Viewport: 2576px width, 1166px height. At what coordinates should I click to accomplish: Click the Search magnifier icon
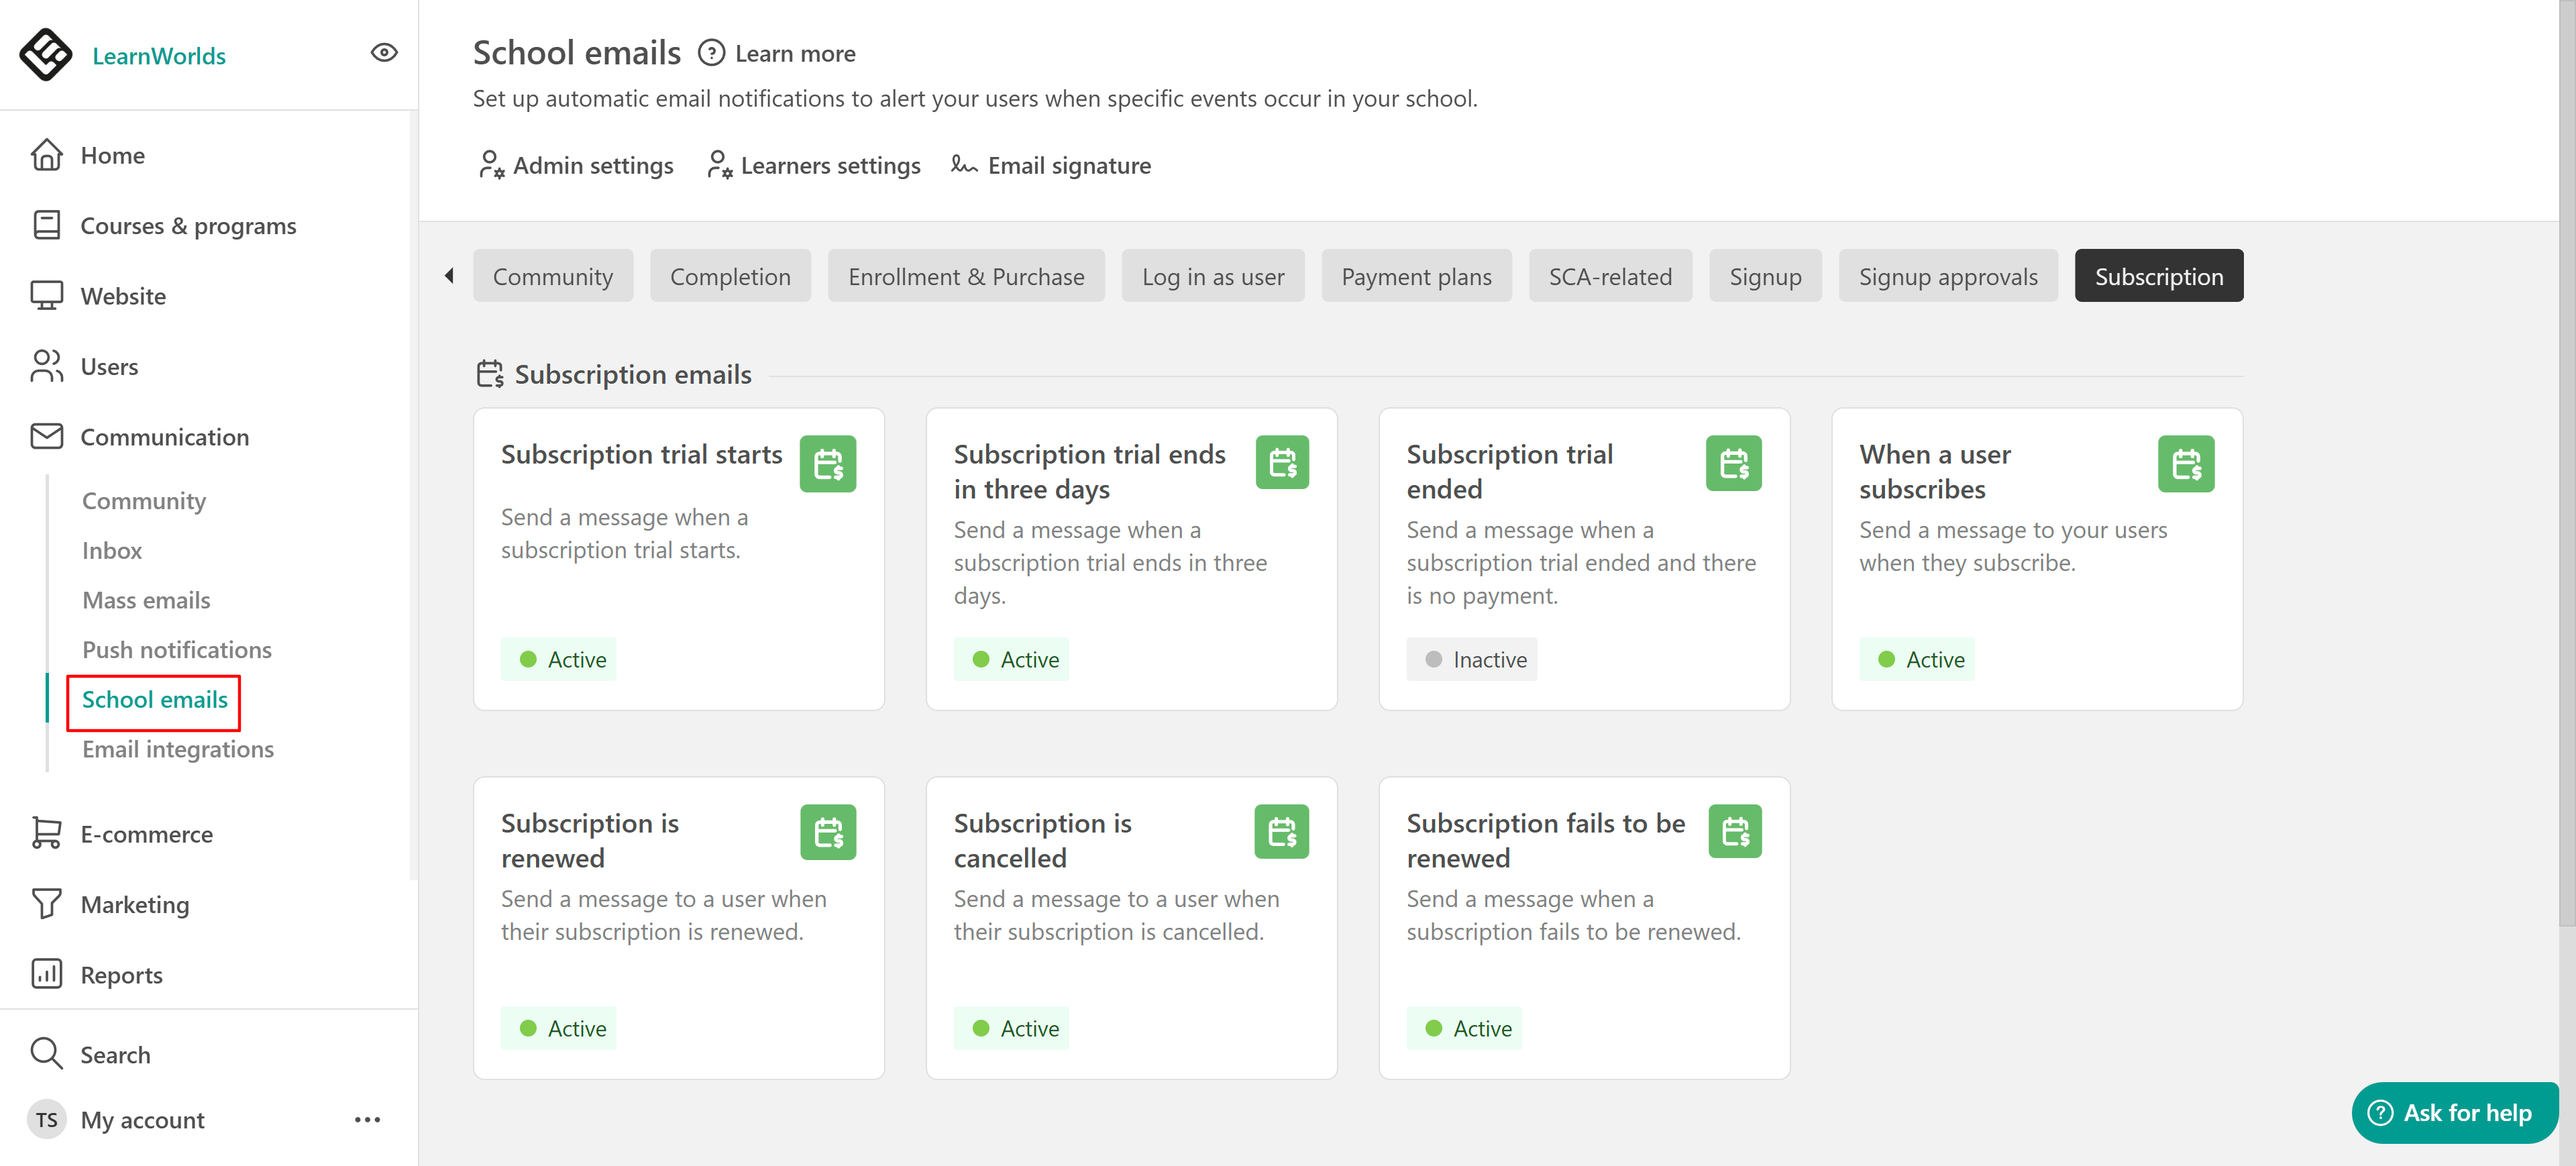coord(46,1053)
